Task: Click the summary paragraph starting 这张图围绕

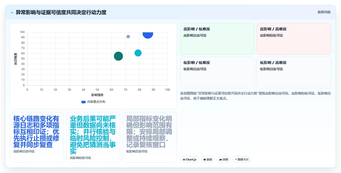Action: tap(255, 96)
